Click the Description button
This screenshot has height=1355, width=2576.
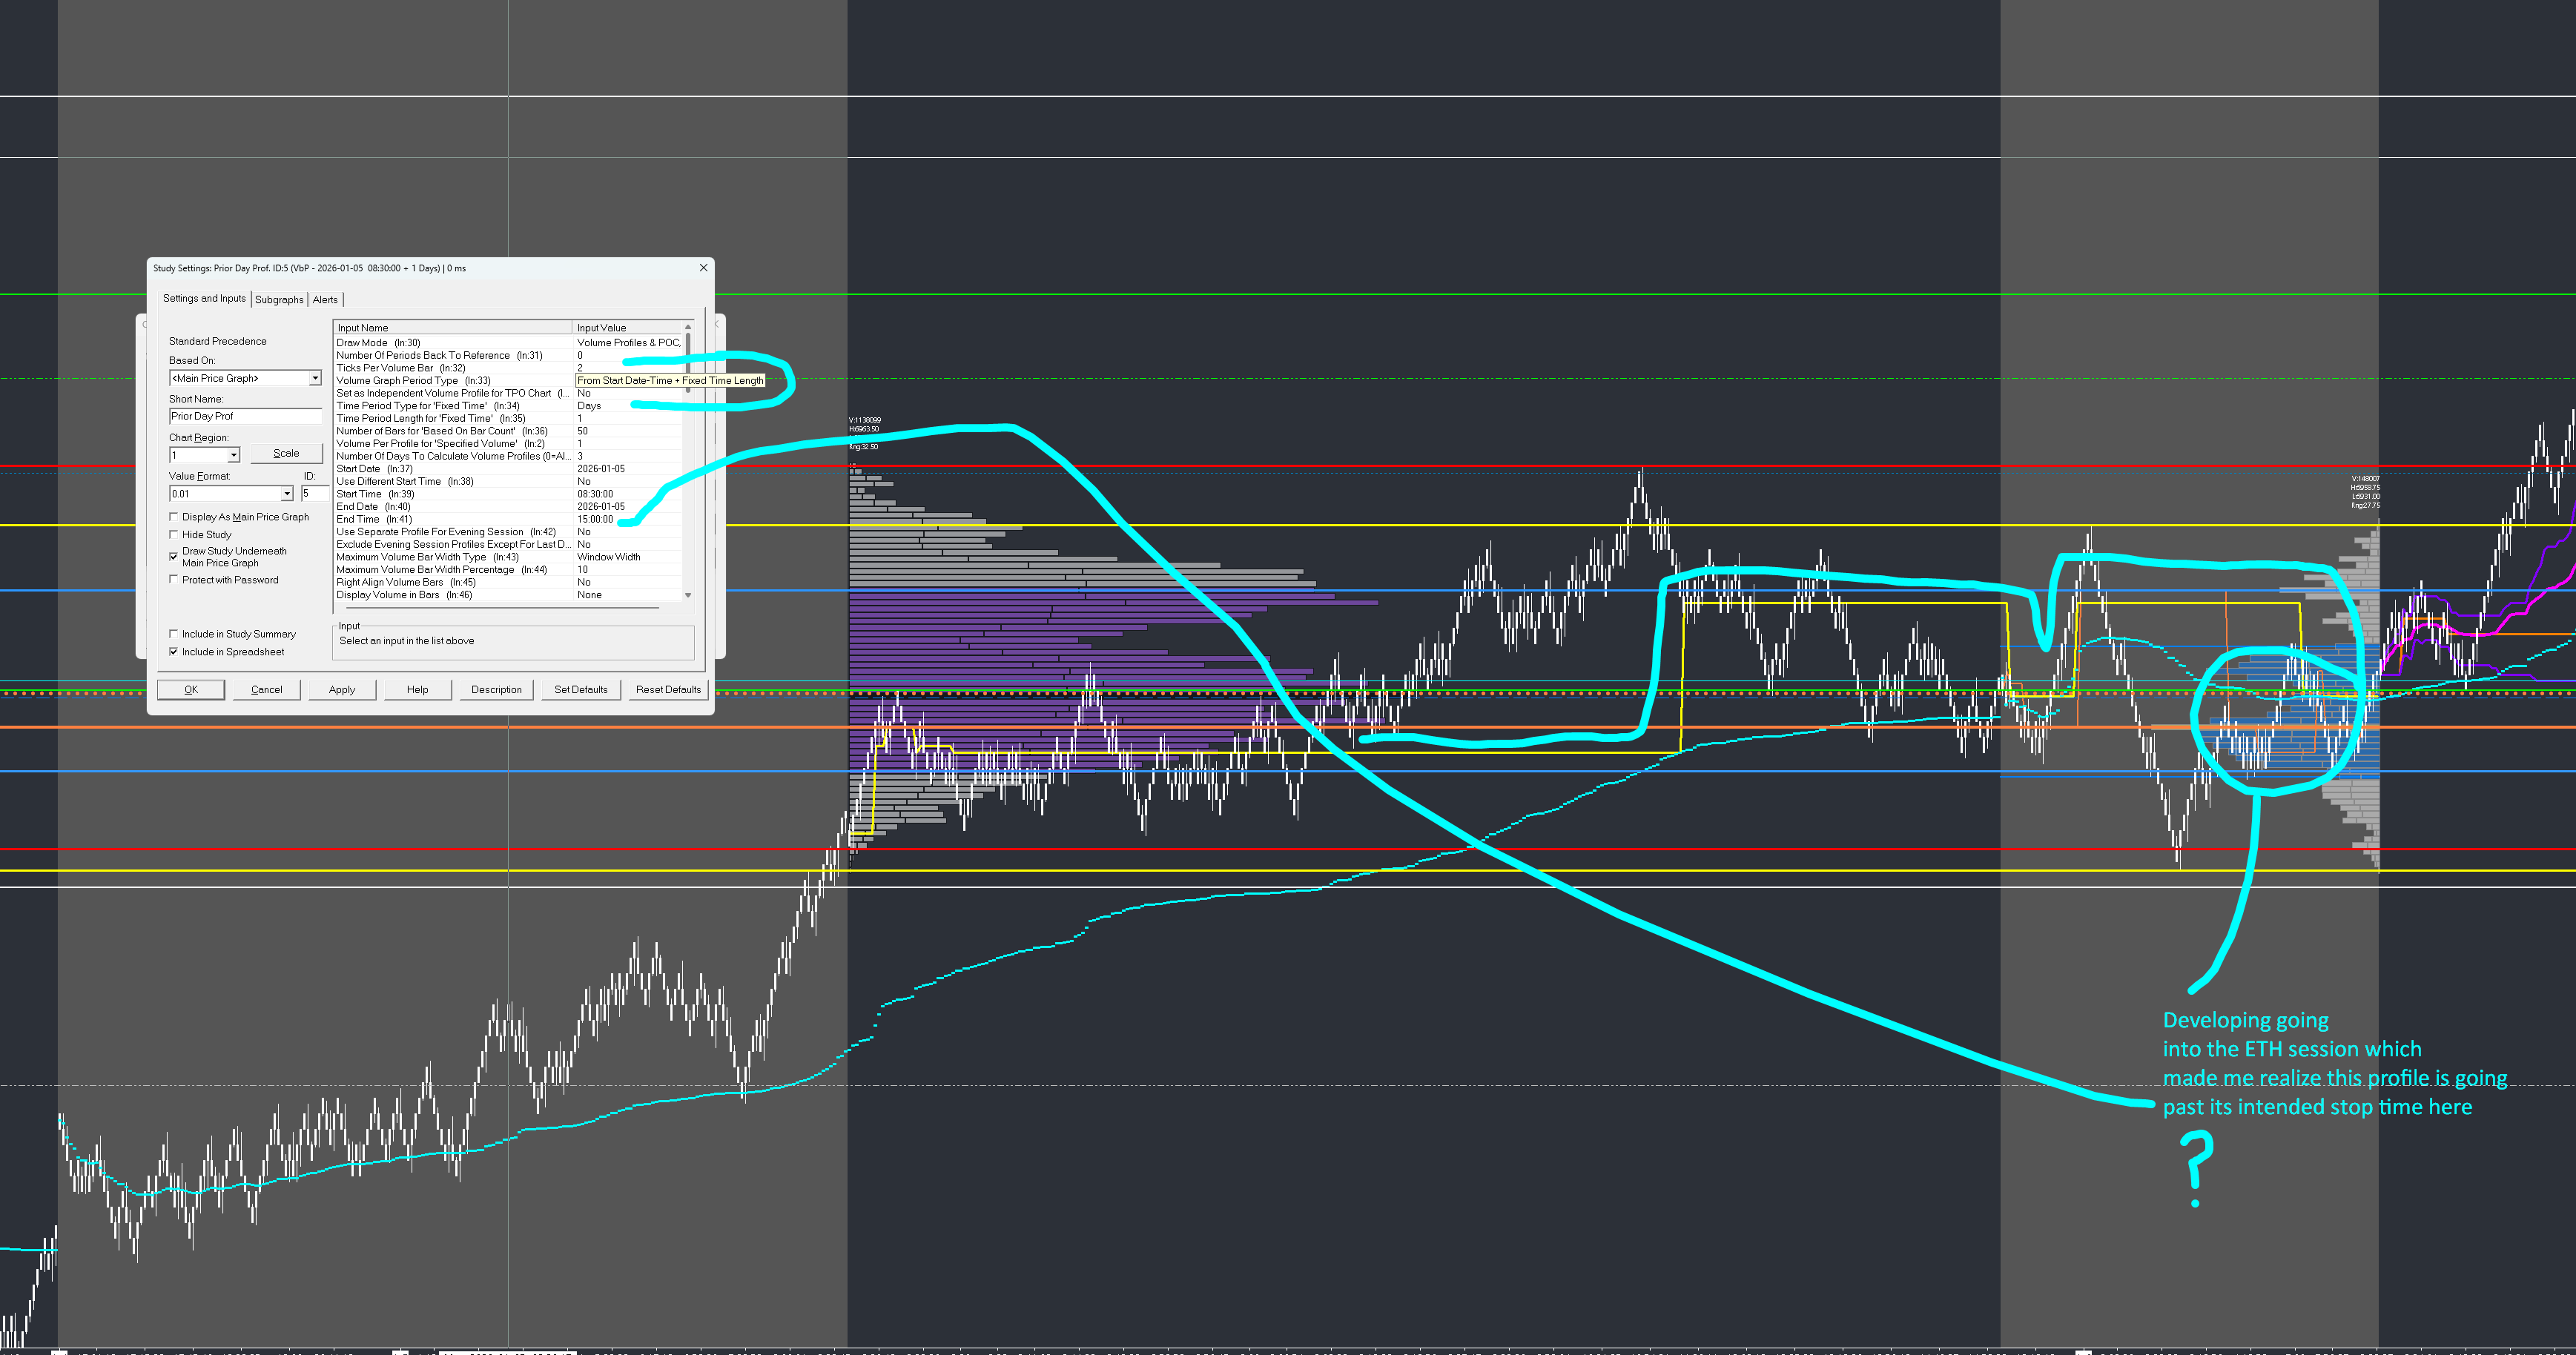[496, 690]
